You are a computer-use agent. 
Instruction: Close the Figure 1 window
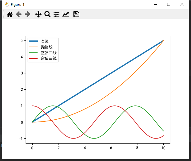pyautogui.click(x=182, y=4)
